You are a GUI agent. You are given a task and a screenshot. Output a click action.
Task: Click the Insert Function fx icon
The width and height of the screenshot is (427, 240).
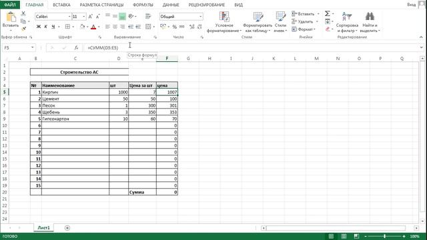(x=76, y=47)
